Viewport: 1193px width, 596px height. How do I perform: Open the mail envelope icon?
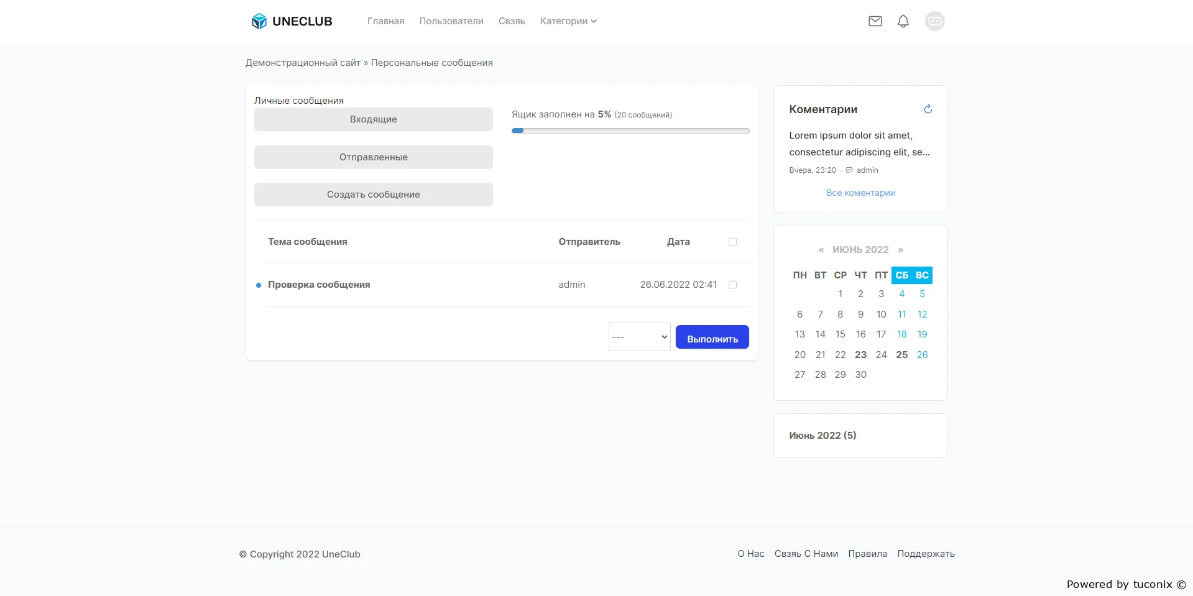[875, 21]
